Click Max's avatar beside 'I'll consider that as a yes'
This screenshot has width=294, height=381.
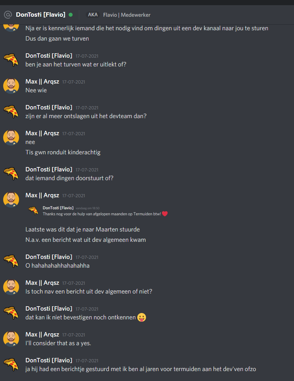pyautogui.click(x=11, y=339)
